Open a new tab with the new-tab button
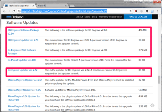Screen dimensions: 162x112 (72, 6)
